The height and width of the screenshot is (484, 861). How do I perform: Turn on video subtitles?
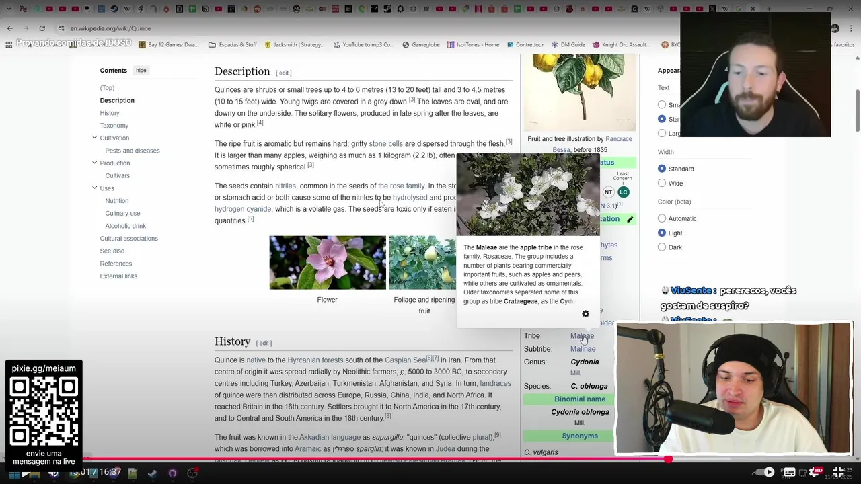coord(790,472)
